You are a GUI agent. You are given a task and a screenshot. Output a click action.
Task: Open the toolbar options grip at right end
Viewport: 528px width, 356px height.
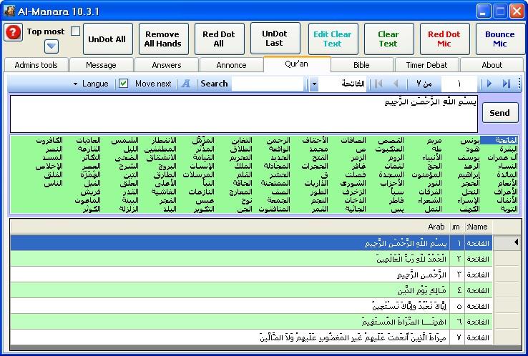[x=519, y=84]
